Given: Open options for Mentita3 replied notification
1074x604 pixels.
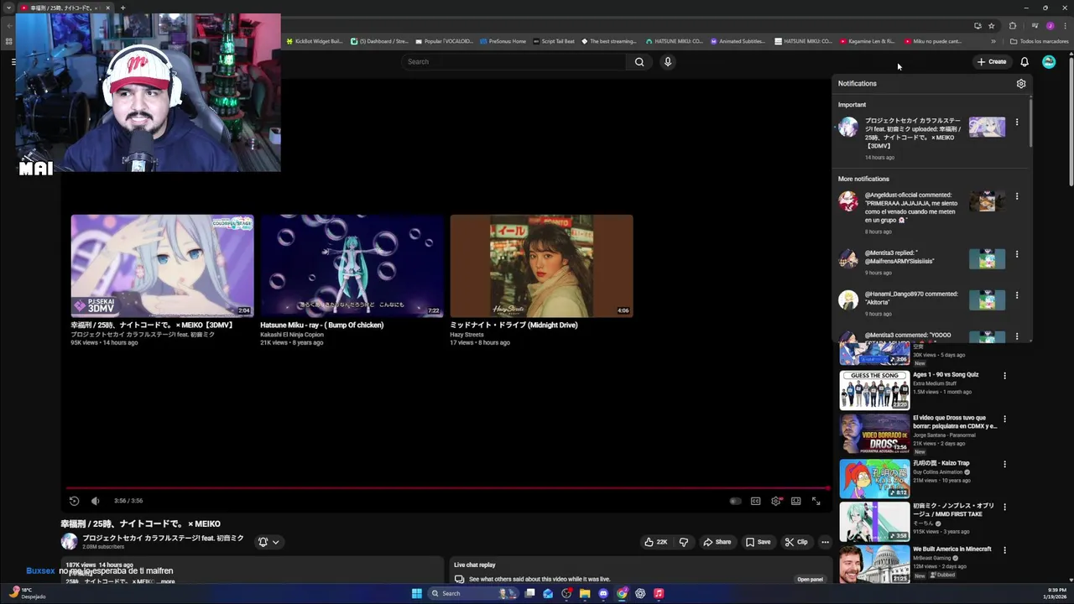Looking at the screenshot, I should (x=1017, y=254).
